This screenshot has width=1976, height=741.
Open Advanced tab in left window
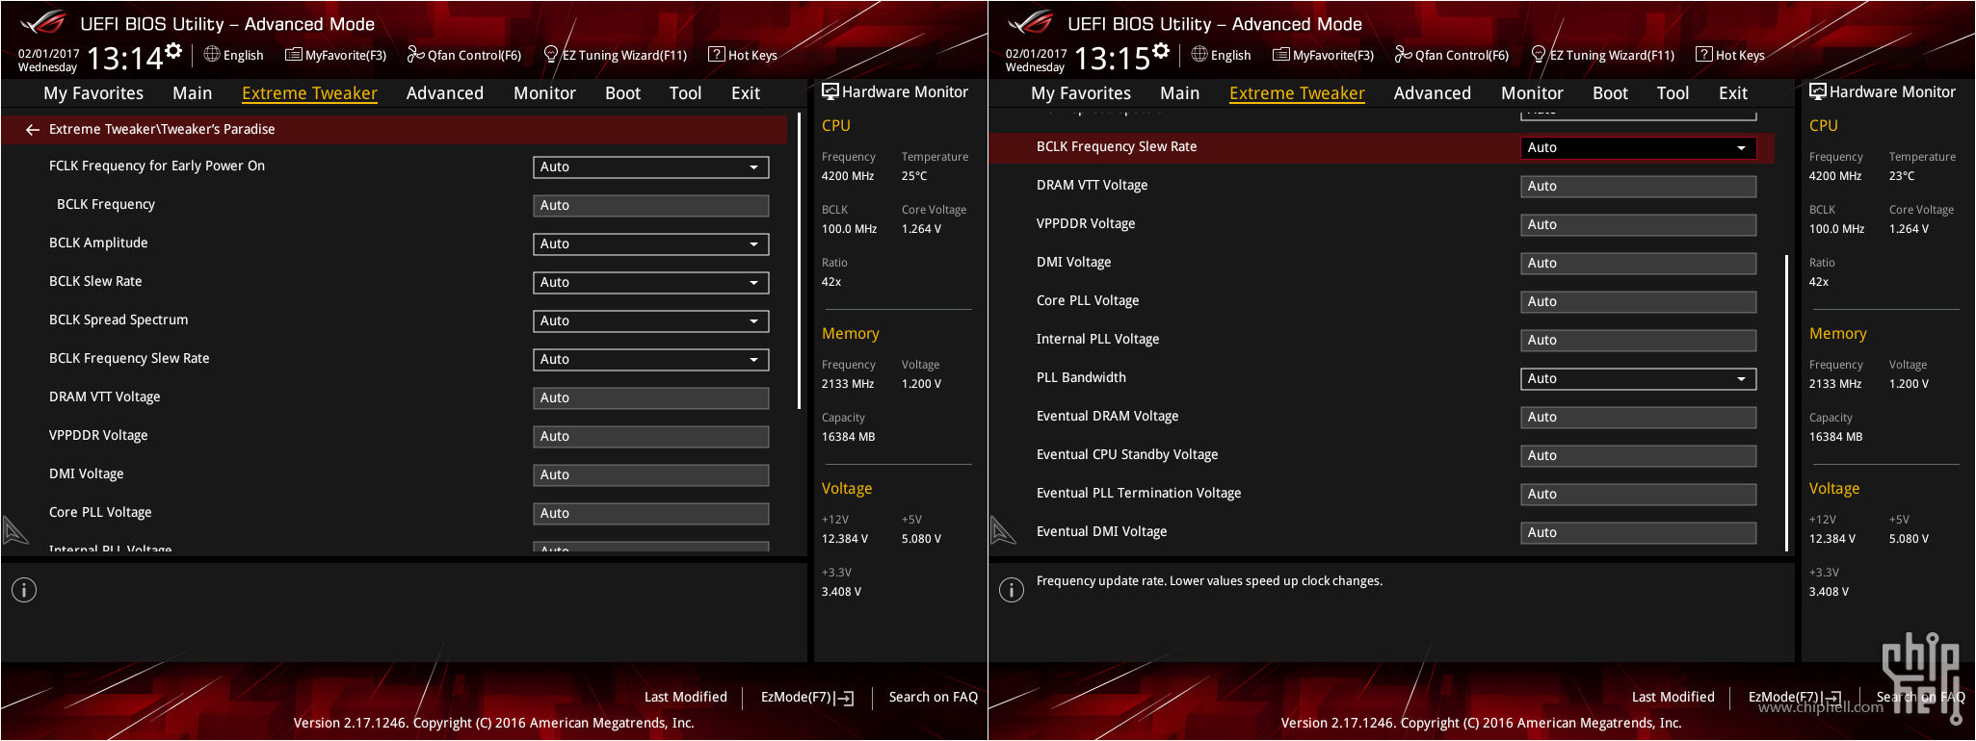[x=445, y=93]
